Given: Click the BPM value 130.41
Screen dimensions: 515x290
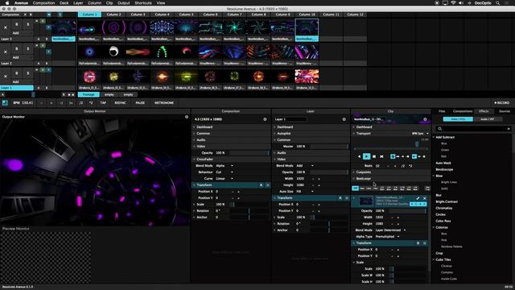Looking at the screenshot, I should [27, 103].
